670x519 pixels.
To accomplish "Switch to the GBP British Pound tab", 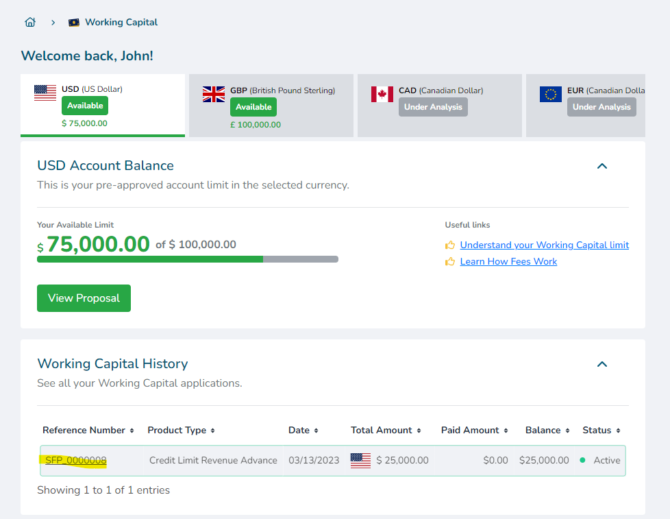I will [271, 106].
